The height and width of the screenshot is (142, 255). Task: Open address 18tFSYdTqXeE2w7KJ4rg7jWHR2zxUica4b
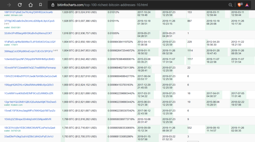pos(28,12)
